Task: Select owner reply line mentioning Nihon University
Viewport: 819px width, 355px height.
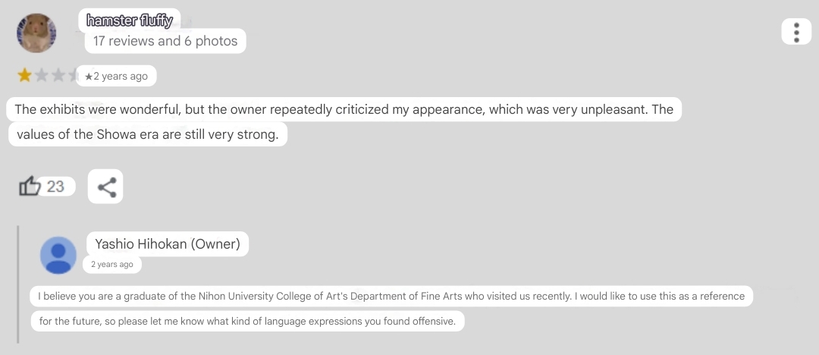Action: point(392,297)
